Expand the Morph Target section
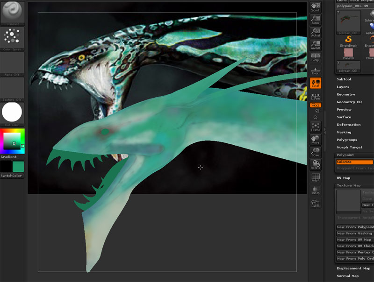The width and height of the screenshot is (374, 282). click(349, 148)
